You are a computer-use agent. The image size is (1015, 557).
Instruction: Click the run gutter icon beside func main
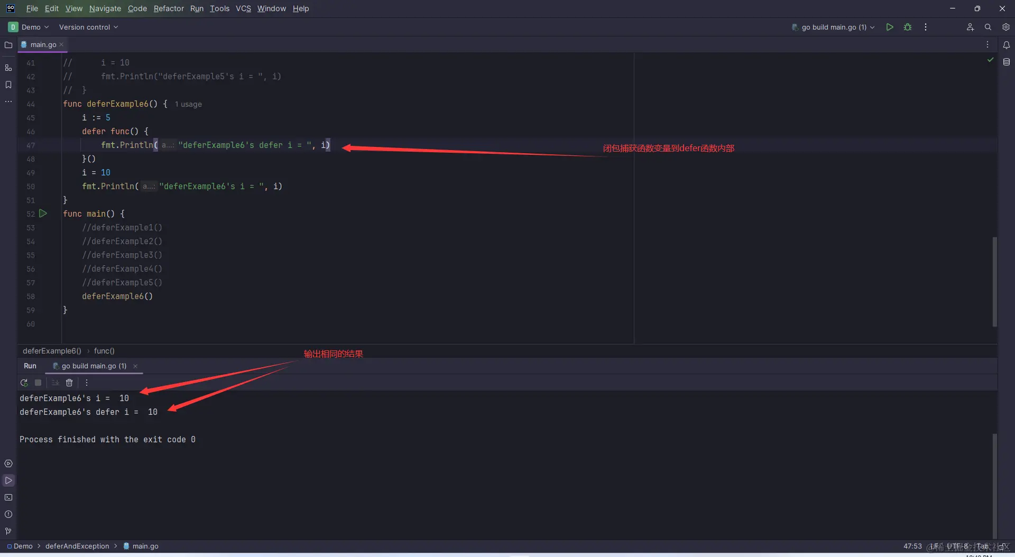pyautogui.click(x=43, y=213)
